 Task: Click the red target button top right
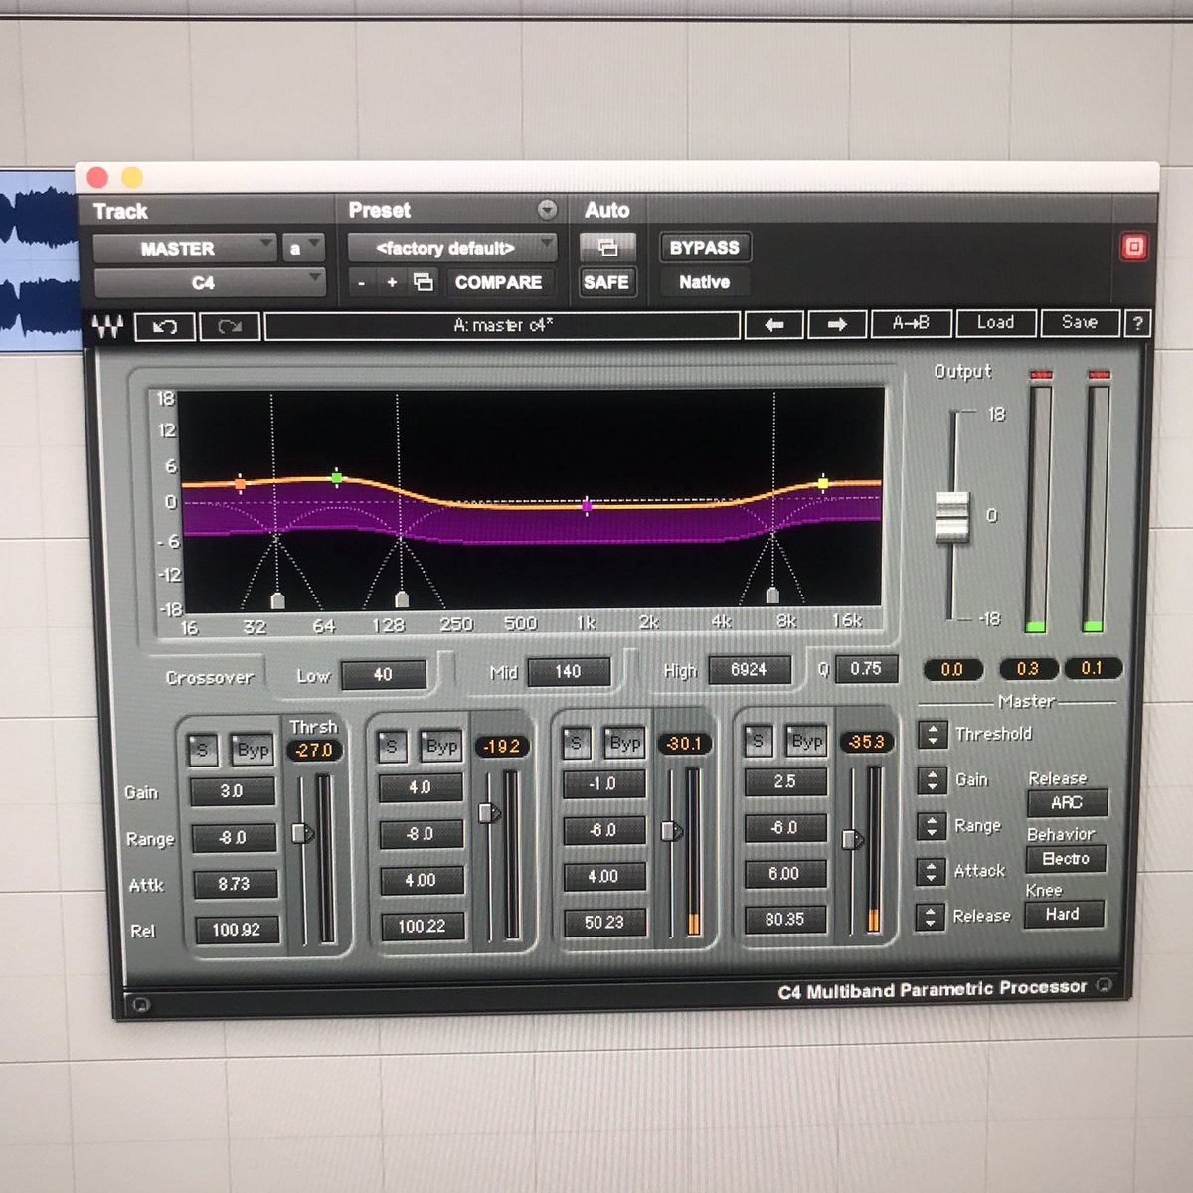coord(1134,246)
